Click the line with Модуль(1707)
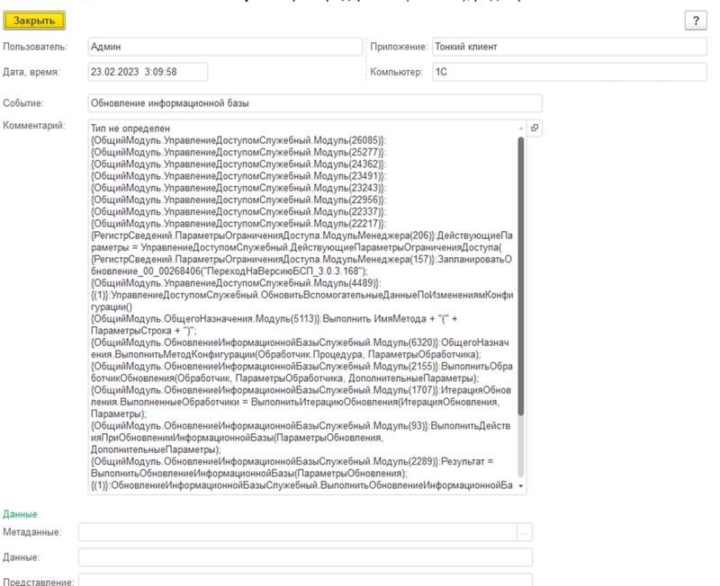Screen dimensions: 720x586 (301, 391)
